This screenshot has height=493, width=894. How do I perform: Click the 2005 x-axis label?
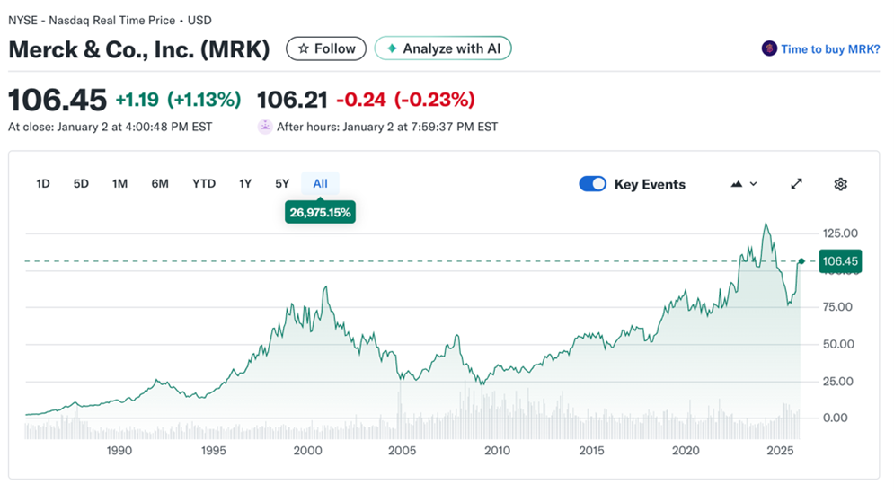click(402, 451)
